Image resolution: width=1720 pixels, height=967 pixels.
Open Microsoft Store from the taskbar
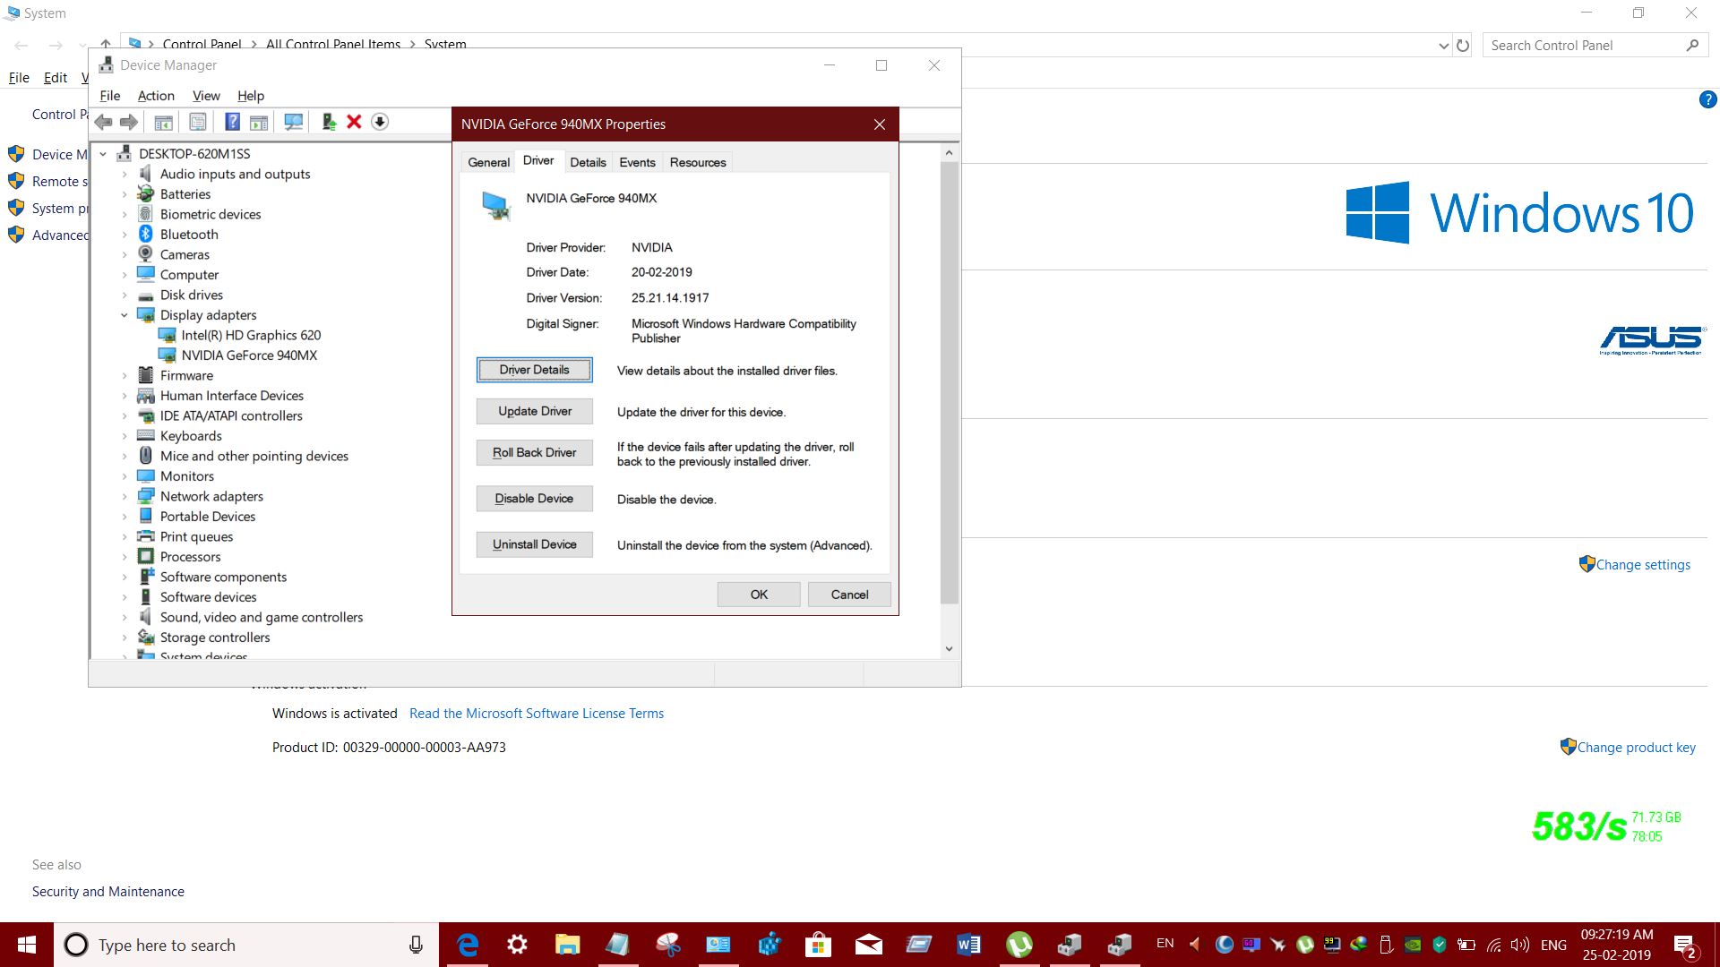coord(818,945)
